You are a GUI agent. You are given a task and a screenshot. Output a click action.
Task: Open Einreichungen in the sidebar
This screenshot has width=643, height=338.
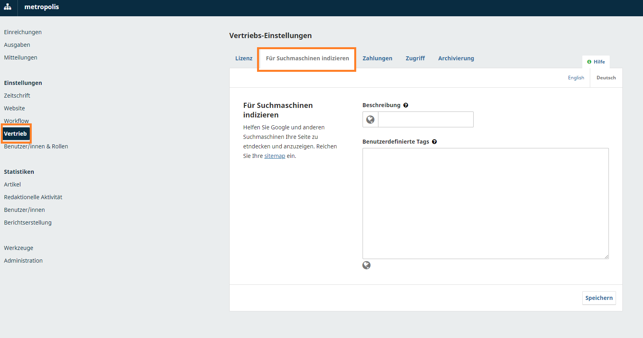[x=23, y=32]
